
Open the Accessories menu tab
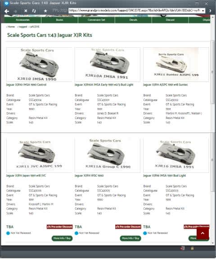click(22, 20)
